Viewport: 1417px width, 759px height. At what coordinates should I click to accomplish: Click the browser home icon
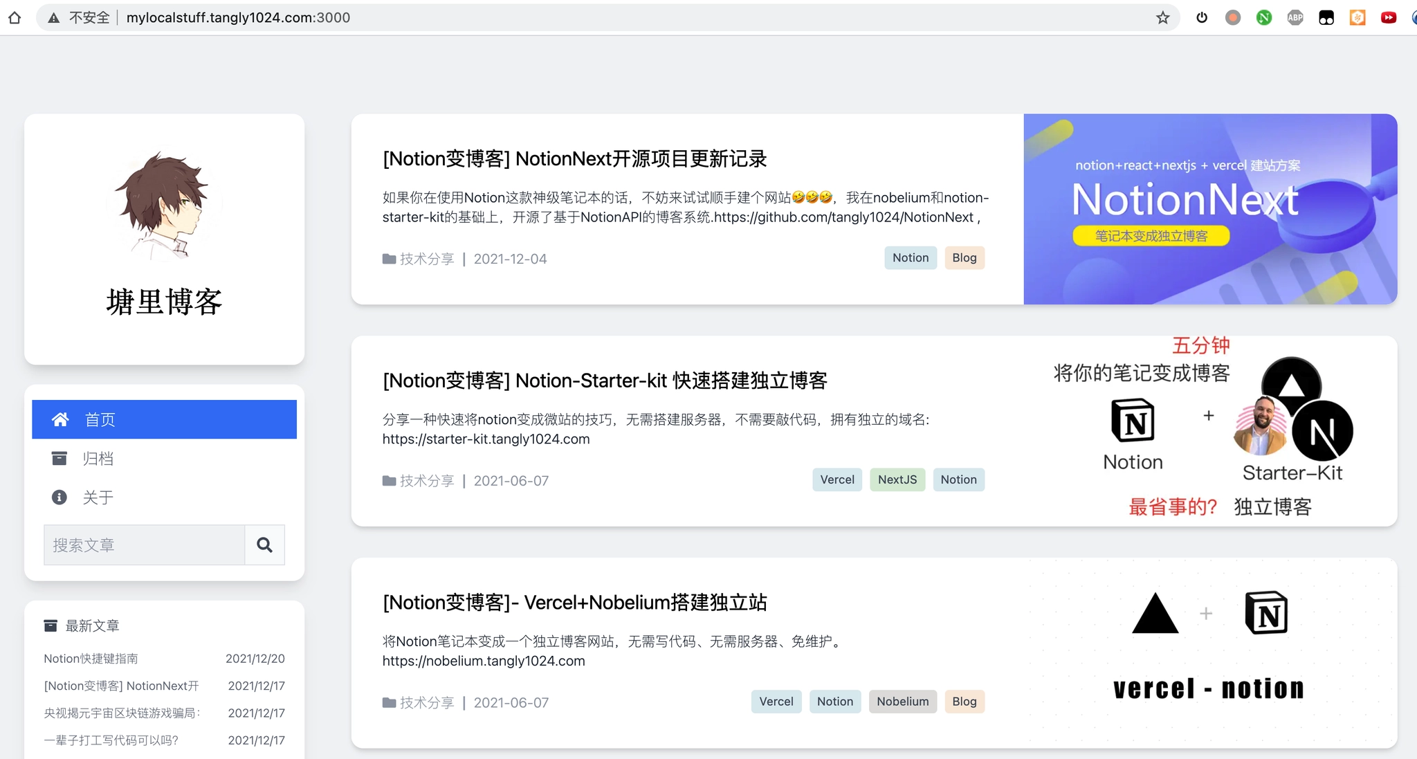(15, 17)
